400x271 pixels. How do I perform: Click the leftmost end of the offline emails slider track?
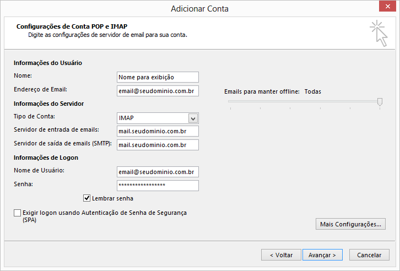[x=230, y=101]
